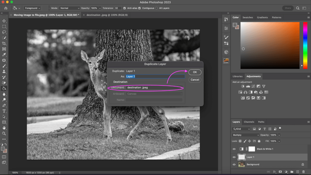The height and width of the screenshot is (175, 311).
Task: Go to the Home screen icon
Action: pos(6,8)
